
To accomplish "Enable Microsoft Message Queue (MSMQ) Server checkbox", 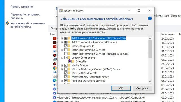I will tap(66, 69).
